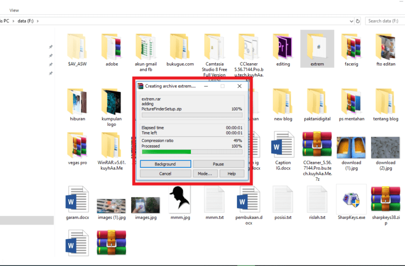Viewport: 405px width, 266px height.
Task: Open the View ribbon tab
Action: [x=14, y=10]
